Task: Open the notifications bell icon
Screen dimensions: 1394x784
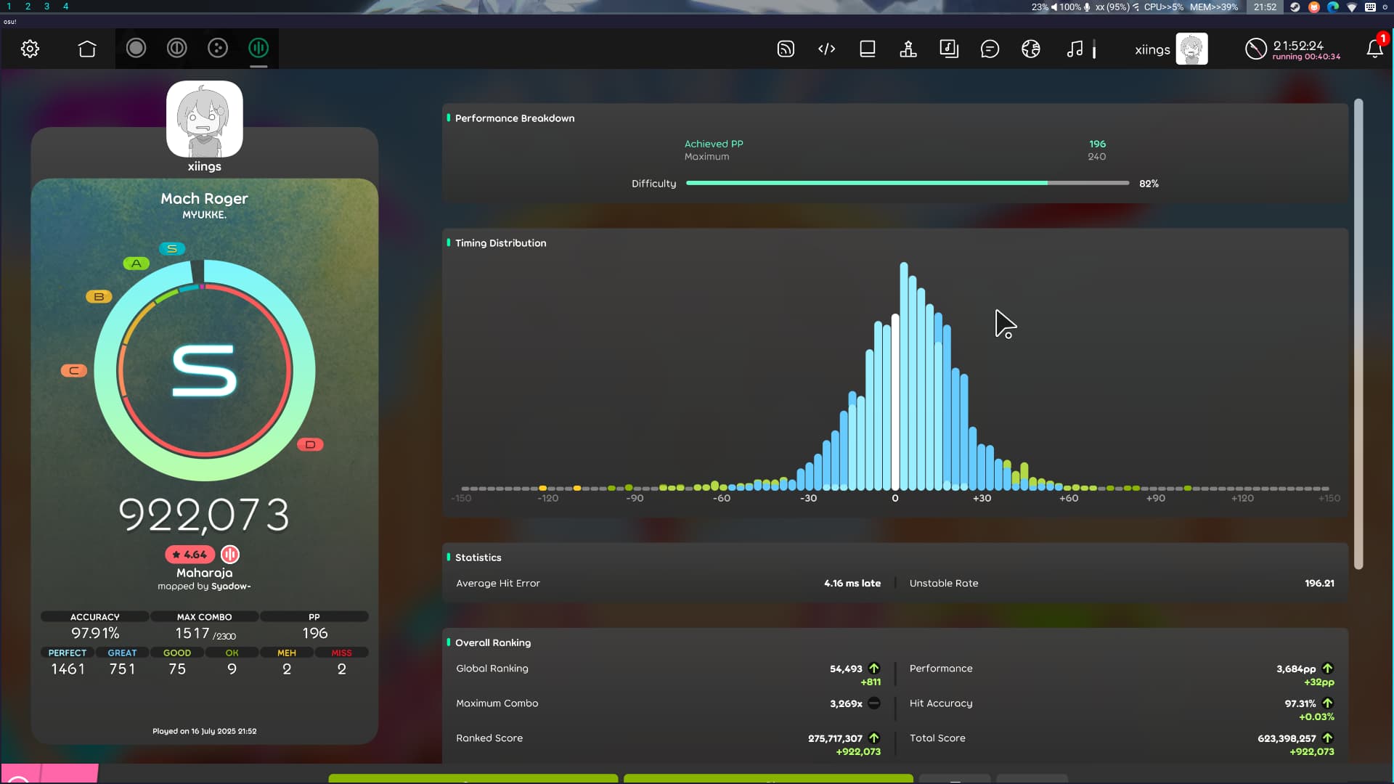Action: [x=1374, y=49]
